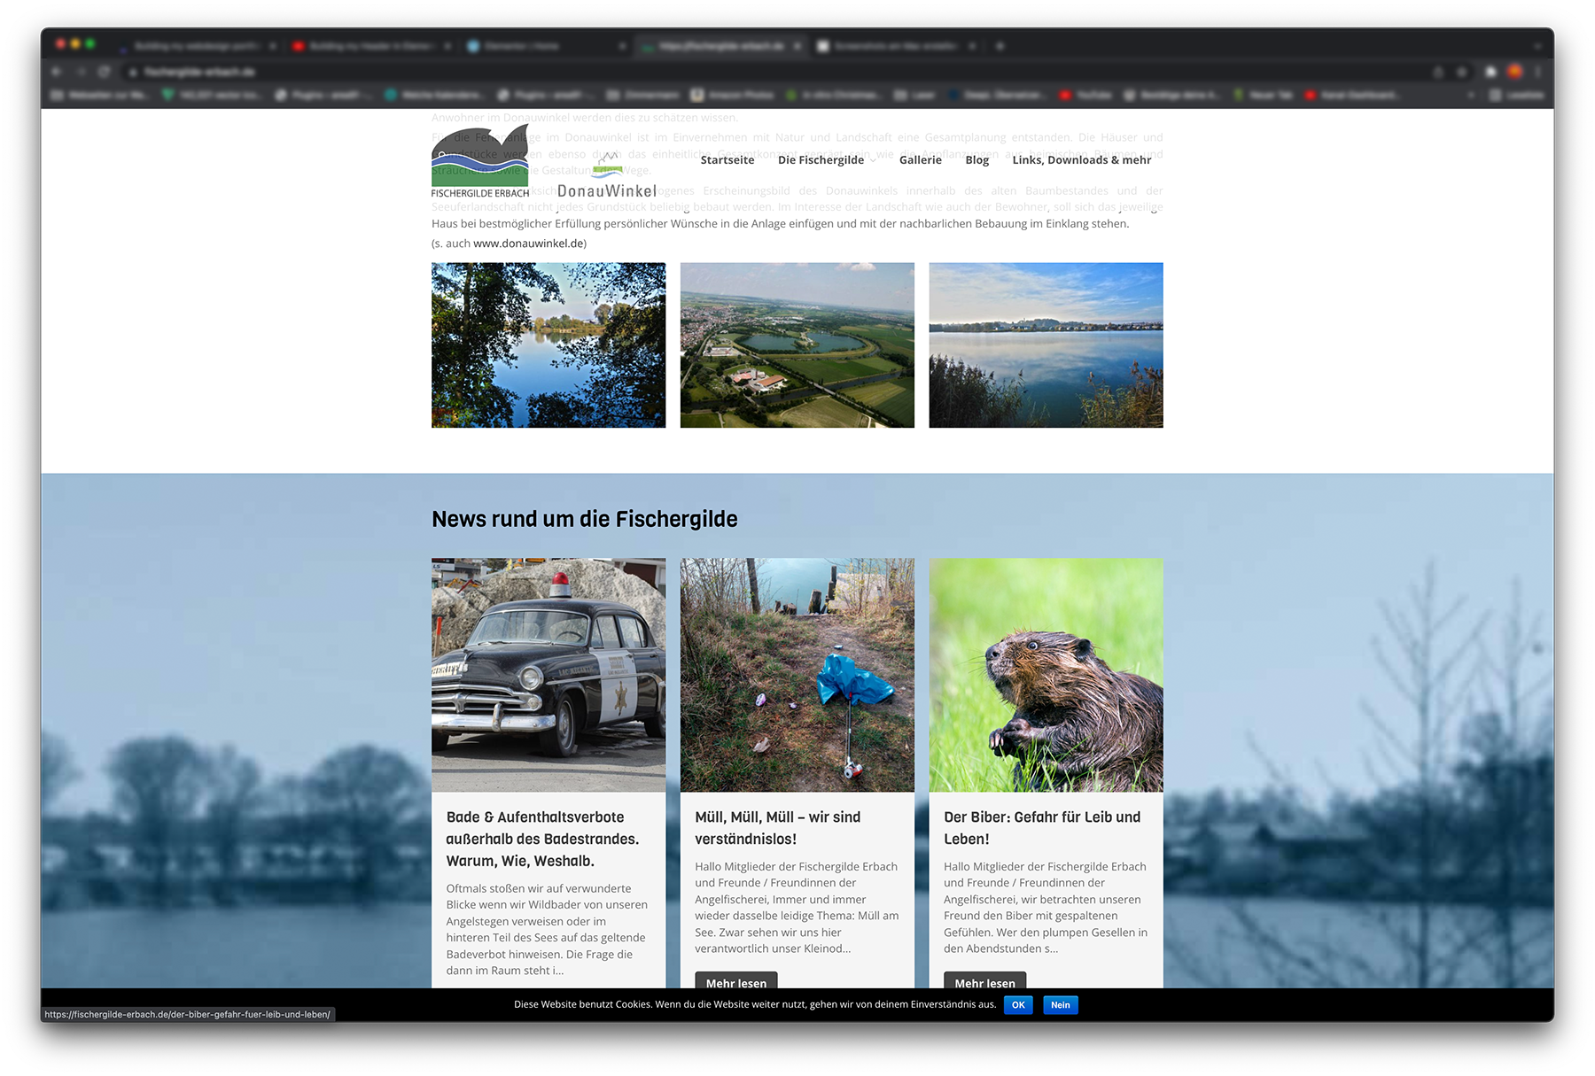Viewport: 1595px width, 1076px height.
Task: Follow the www.donauwinkel.de link
Action: [x=528, y=244]
